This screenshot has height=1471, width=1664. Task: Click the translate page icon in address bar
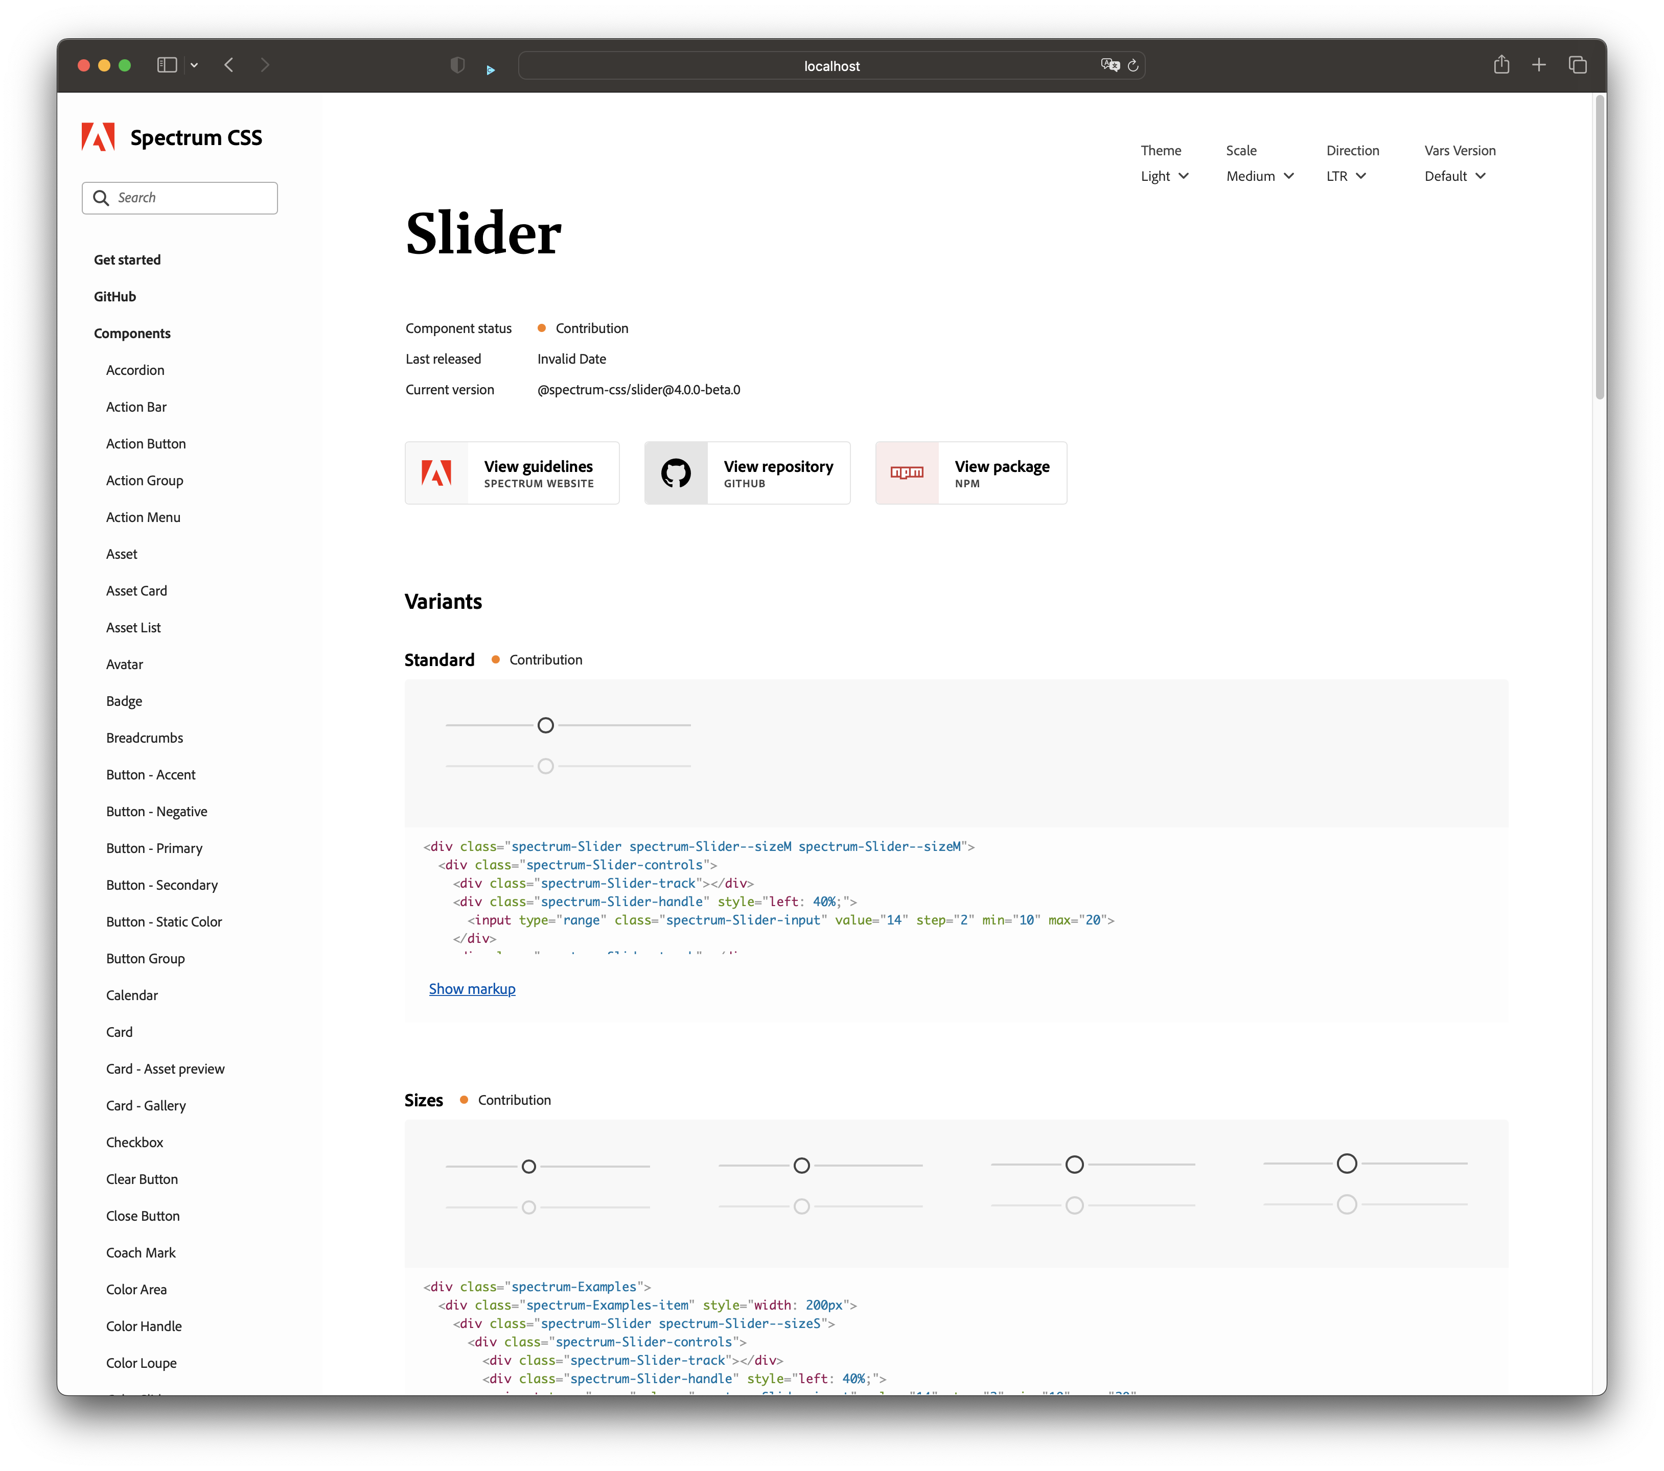click(1110, 65)
